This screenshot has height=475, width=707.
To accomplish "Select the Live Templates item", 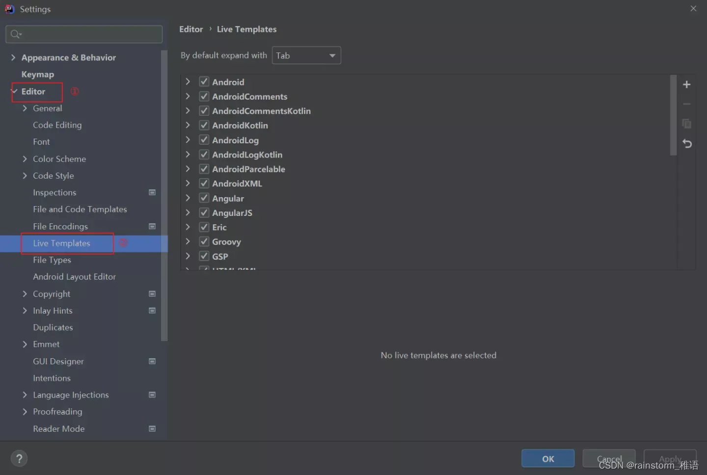I will coord(61,243).
